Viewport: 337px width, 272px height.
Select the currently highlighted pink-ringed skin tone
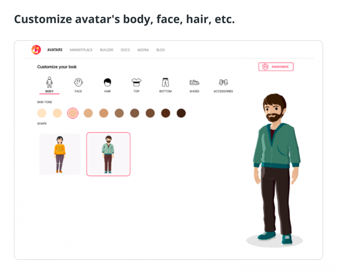pyautogui.click(x=73, y=113)
